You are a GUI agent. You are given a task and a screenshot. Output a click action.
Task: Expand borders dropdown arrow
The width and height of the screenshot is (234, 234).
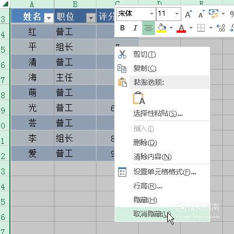[x=211, y=27]
